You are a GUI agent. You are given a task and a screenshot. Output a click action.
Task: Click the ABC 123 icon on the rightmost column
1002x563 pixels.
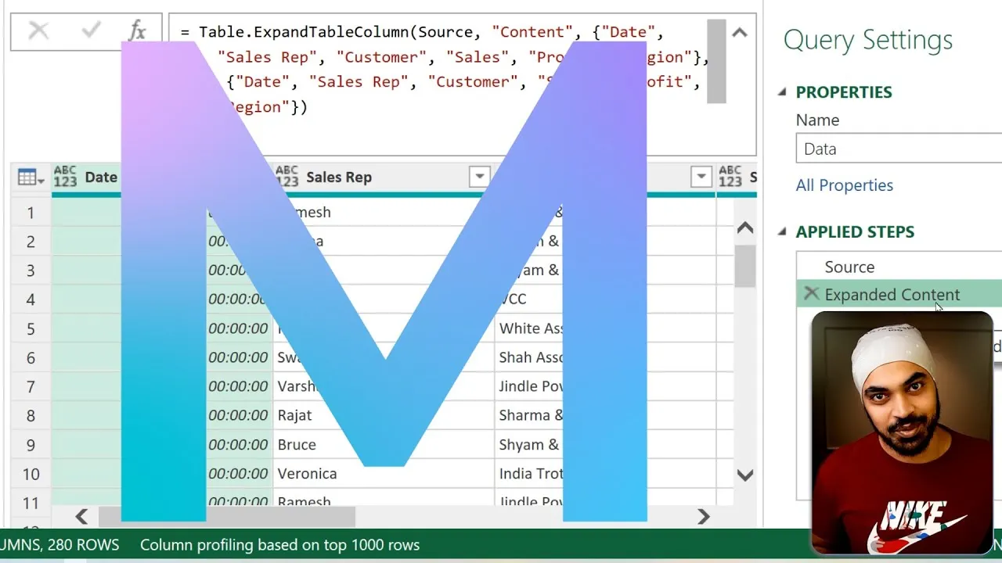pyautogui.click(x=730, y=177)
